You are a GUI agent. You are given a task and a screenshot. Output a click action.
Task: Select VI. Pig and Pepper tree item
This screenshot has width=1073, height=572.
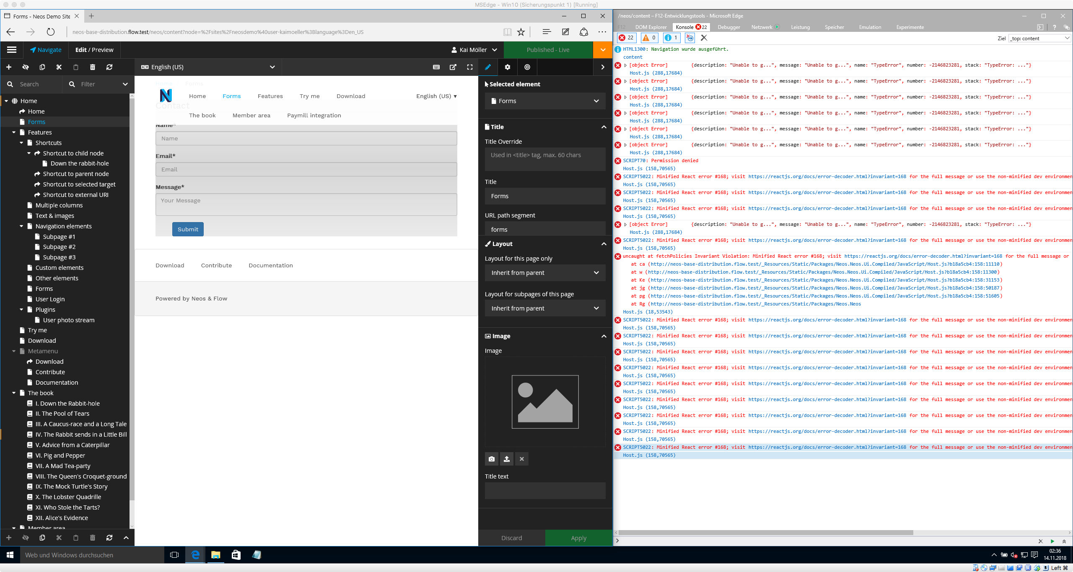tap(60, 456)
